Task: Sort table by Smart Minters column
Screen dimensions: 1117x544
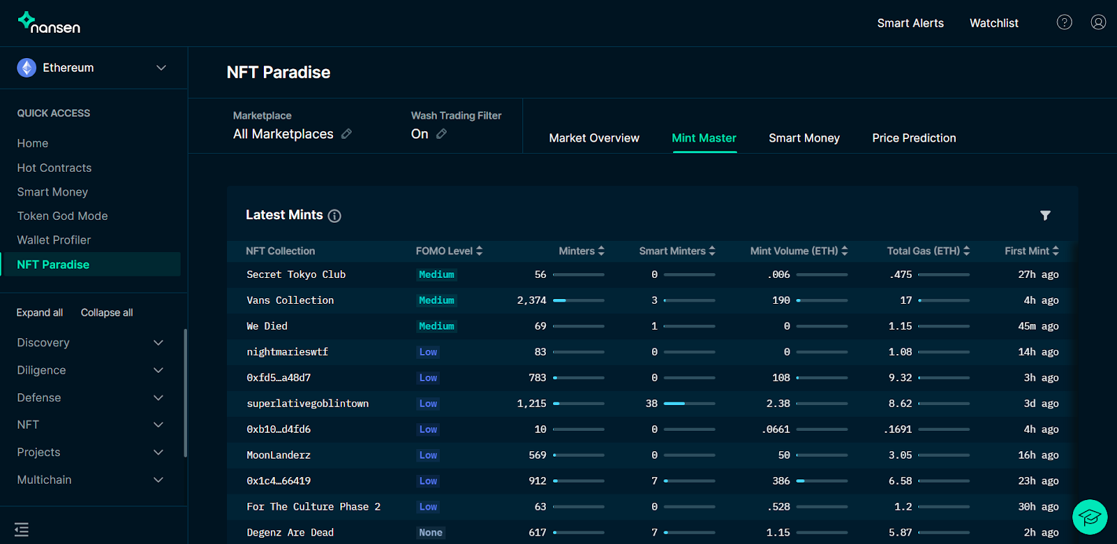Action: point(676,251)
